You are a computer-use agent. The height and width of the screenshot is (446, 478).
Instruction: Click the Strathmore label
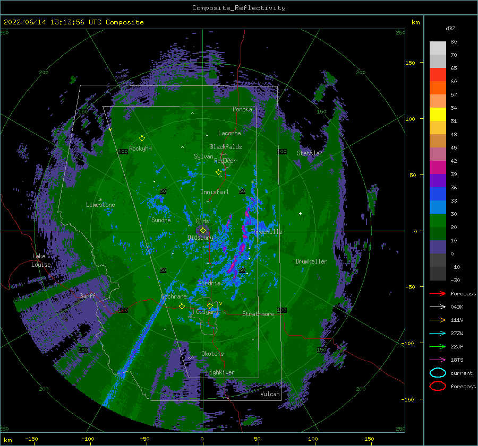click(258, 314)
